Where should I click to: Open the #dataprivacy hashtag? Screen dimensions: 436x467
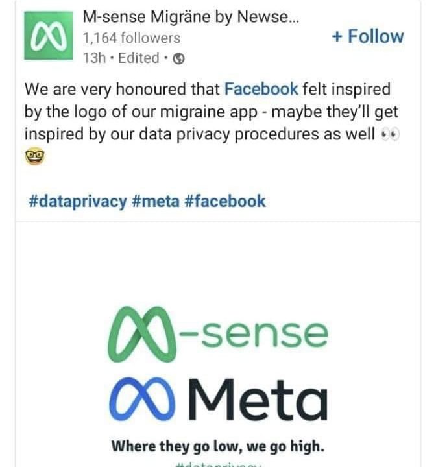[78, 201]
